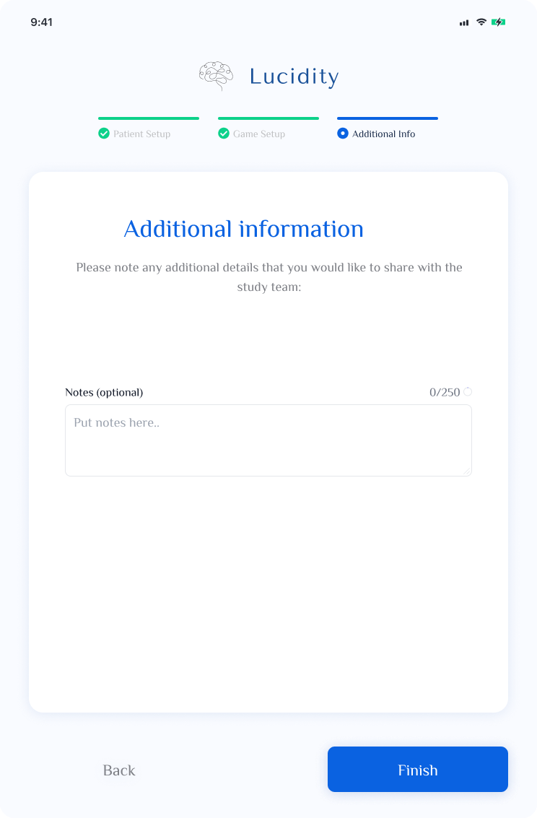Open the Game Setup step
The height and width of the screenshot is (818, 537).
click(259, 134)
